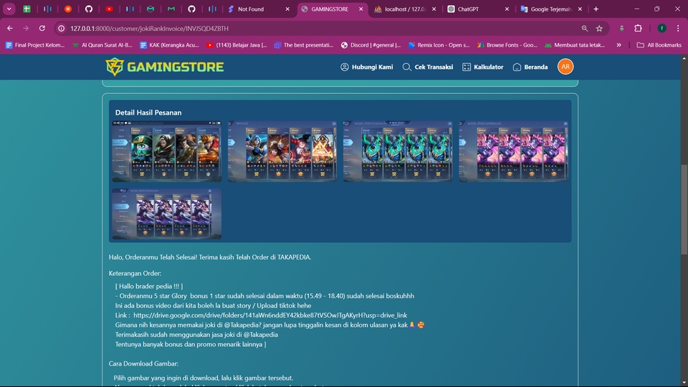The width and height of the screenshot is (688, 387).
Task: Click the page vertical scrollbar thumb
Action: 684,209
